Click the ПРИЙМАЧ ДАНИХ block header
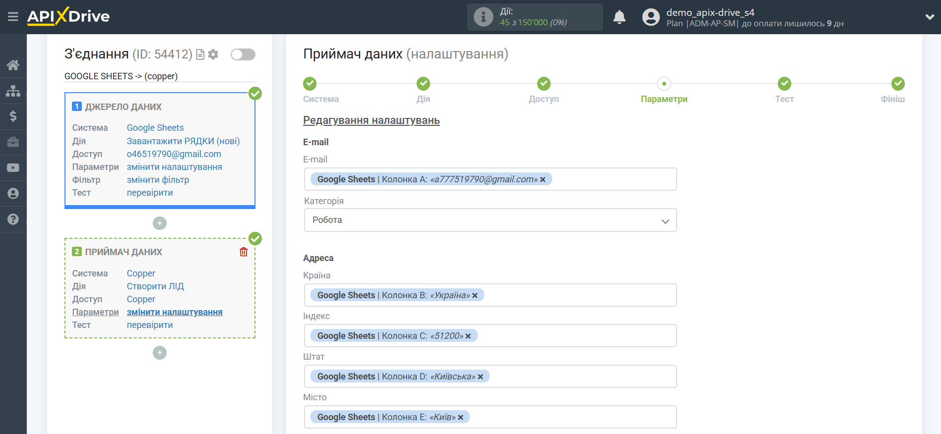The height and width of the screenshot is (434, 941). [x=124, y=252]
